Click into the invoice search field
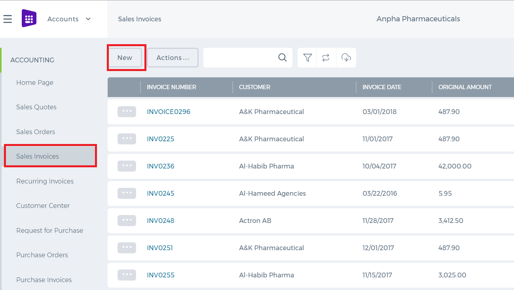The height and width of the screenshot is (290, 514). [240, 58]
